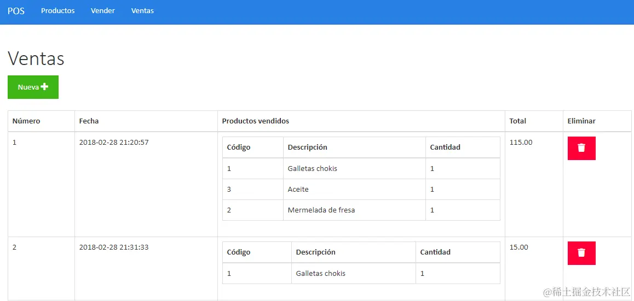Click the 115.00 total value

pos(521,143)
